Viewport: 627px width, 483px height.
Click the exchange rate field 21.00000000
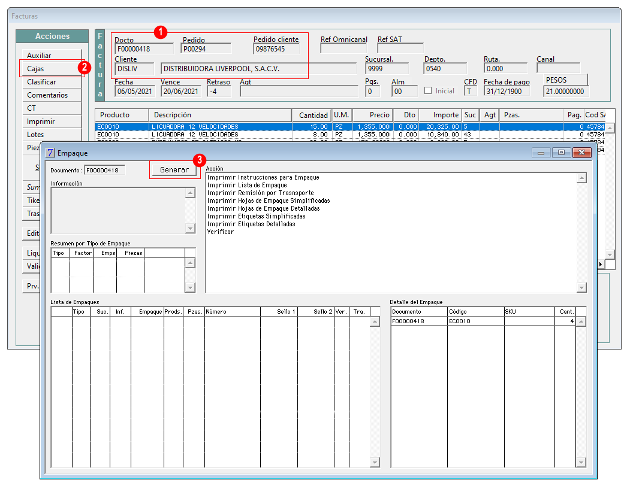click(566, 92)
